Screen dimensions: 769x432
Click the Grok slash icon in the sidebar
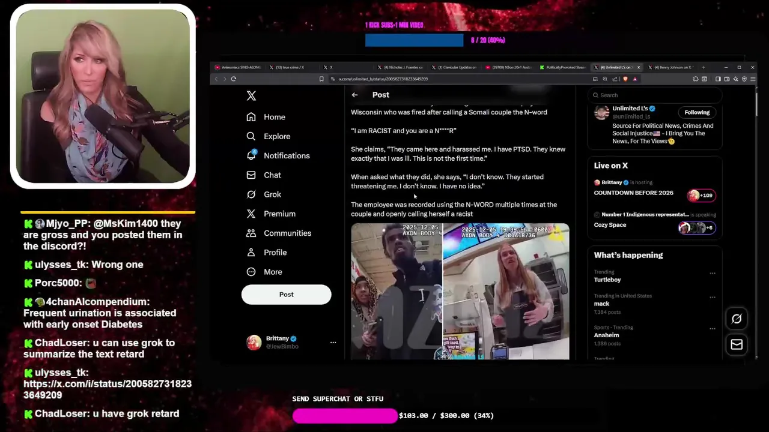(x=251, y=194)
